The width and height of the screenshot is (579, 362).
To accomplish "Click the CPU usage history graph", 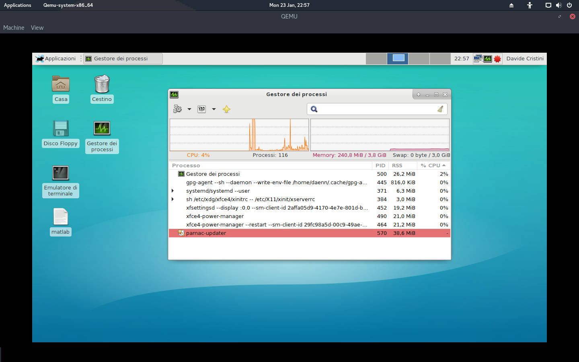I will point(239,135).
